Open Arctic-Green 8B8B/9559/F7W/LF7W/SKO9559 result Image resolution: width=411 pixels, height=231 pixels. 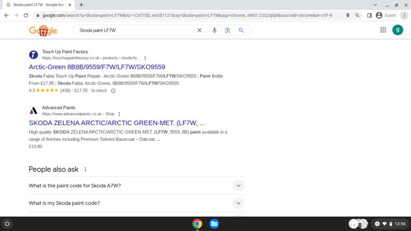pos(97,67)
